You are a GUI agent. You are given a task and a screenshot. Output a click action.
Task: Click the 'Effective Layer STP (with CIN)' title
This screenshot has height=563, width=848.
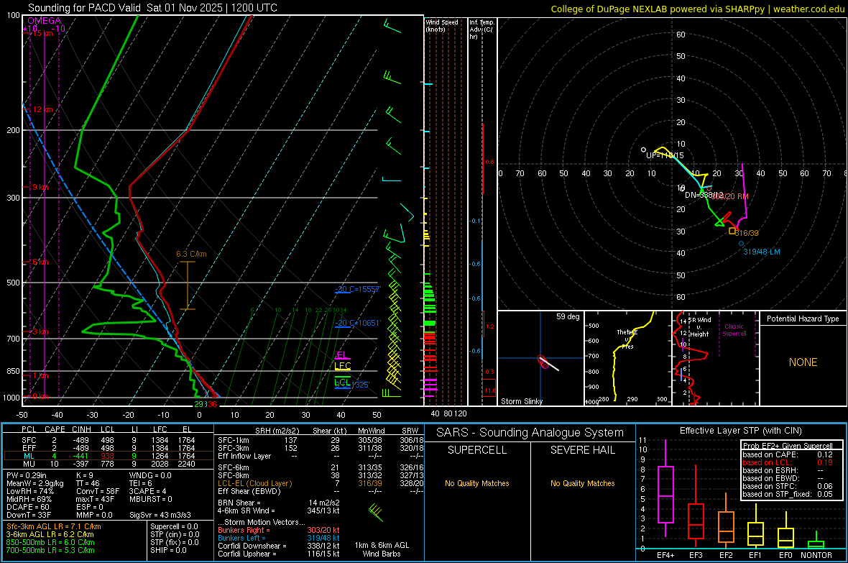740,431
